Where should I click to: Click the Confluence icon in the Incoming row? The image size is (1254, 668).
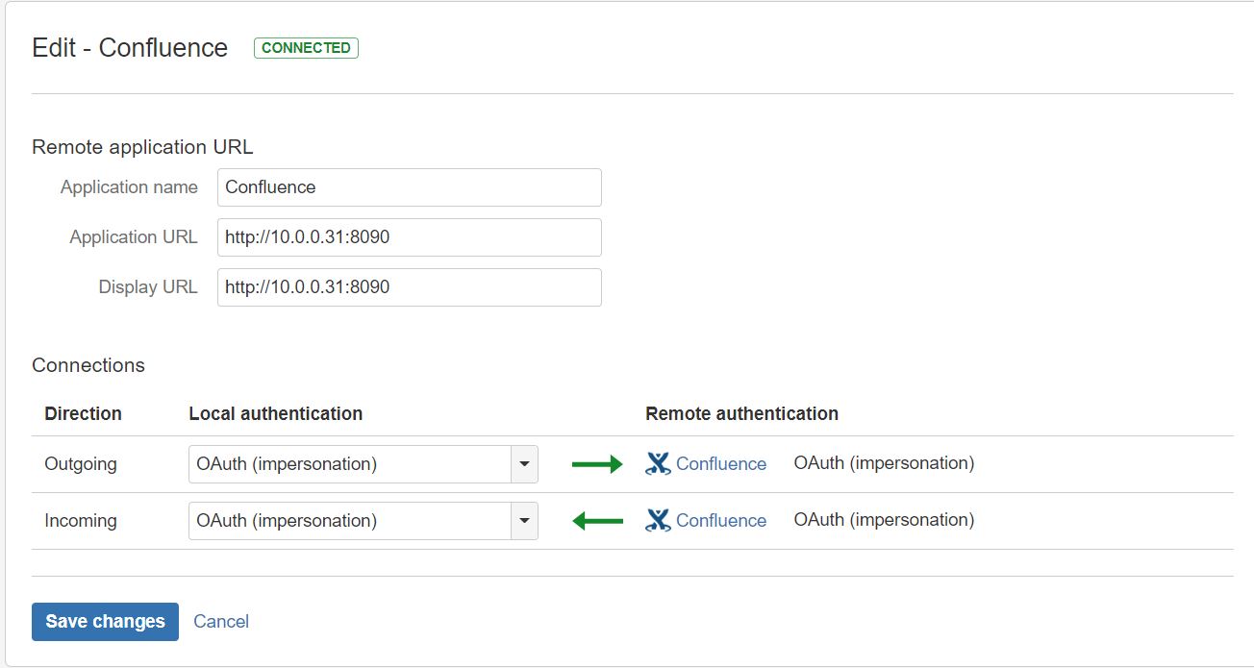tap(658, 521)
